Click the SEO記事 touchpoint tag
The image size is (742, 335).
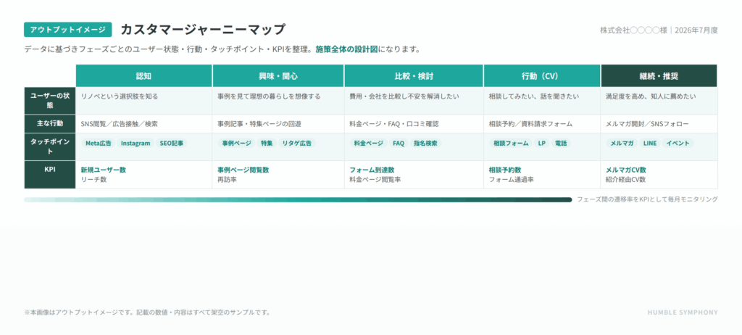171,143
